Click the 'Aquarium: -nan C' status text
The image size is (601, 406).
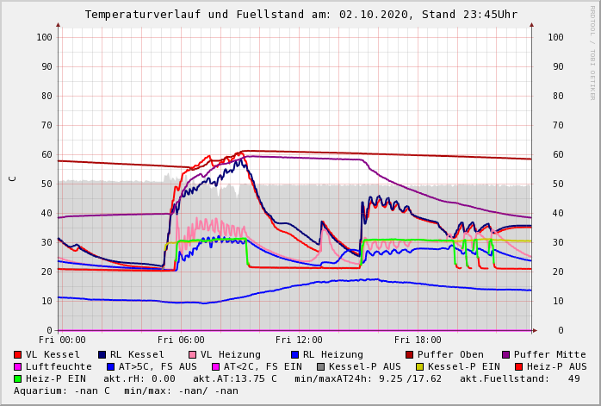pyautogui.click(x=62, y=390)
